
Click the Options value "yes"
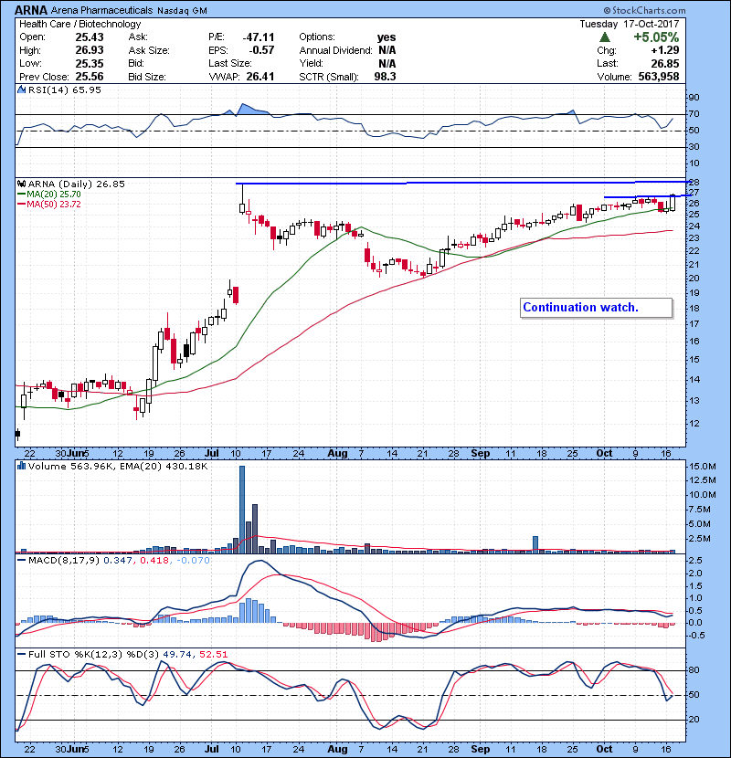pos(387,37)
